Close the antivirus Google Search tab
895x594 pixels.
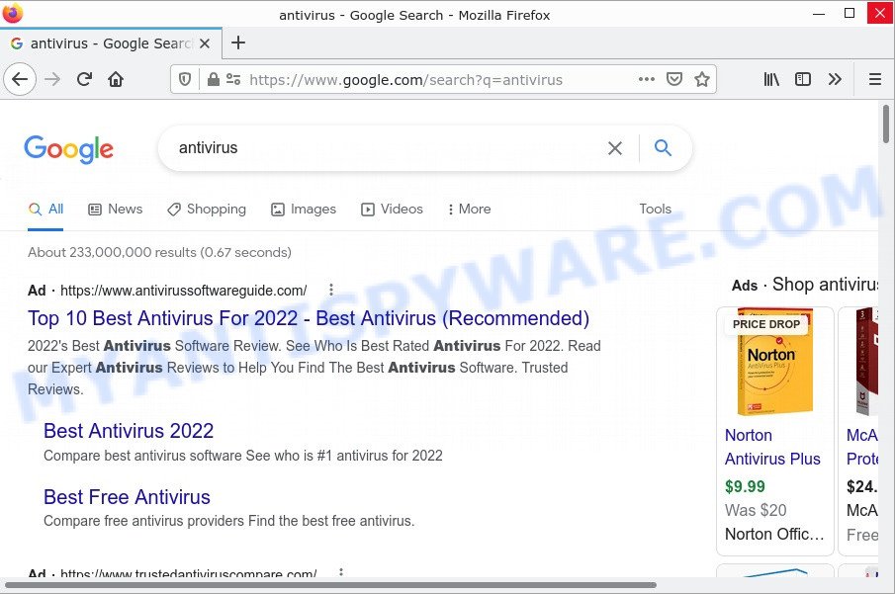click(205, 43)
